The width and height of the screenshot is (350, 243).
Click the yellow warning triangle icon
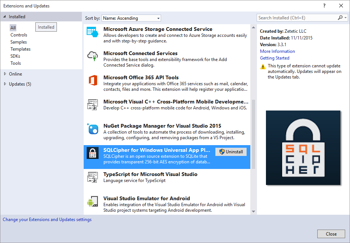coord(263,67)
